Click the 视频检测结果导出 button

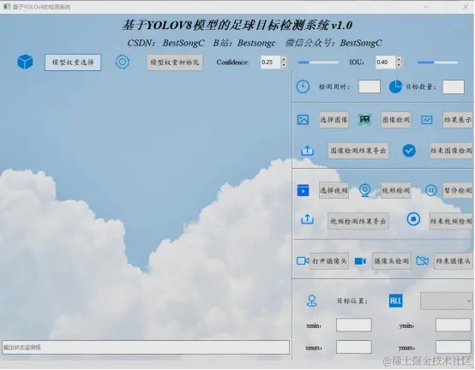click(x=358, y=221)
